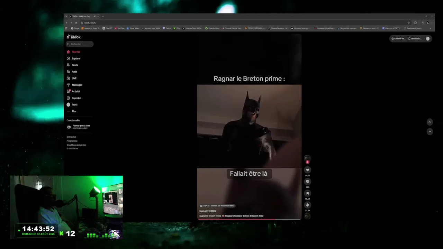Open the StreamElements bookmark

click(x=279, y=28)
